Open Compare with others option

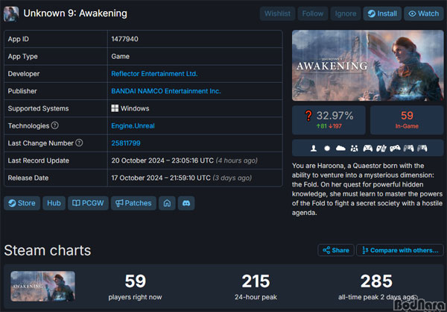click(x=400, y=250)
